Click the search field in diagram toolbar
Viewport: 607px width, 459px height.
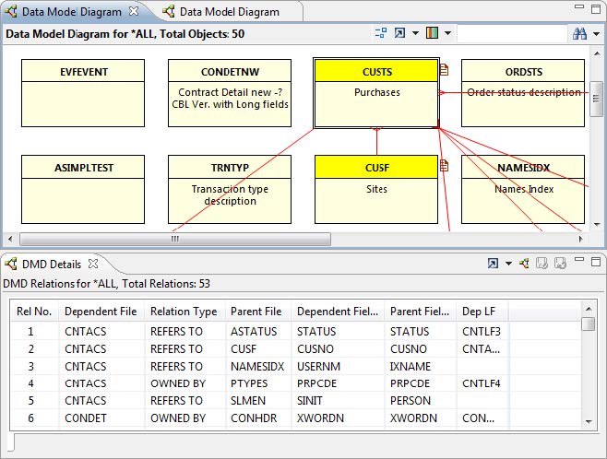click(x=512, y=34)
